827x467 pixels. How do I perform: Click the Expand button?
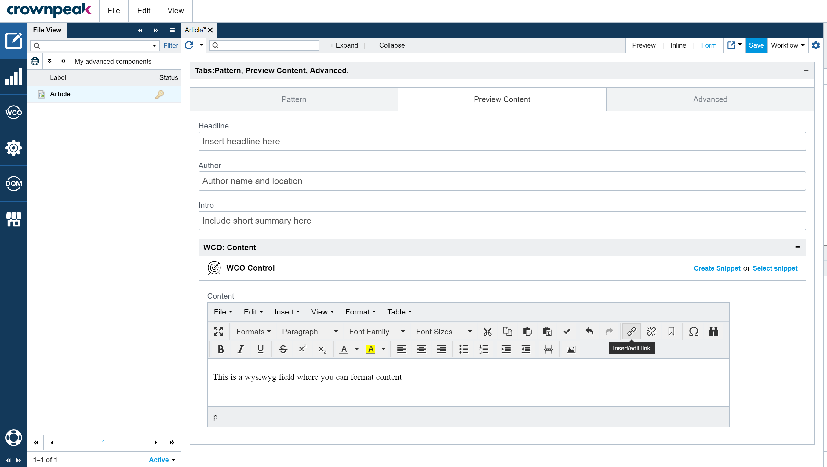[x=344, y=45]
